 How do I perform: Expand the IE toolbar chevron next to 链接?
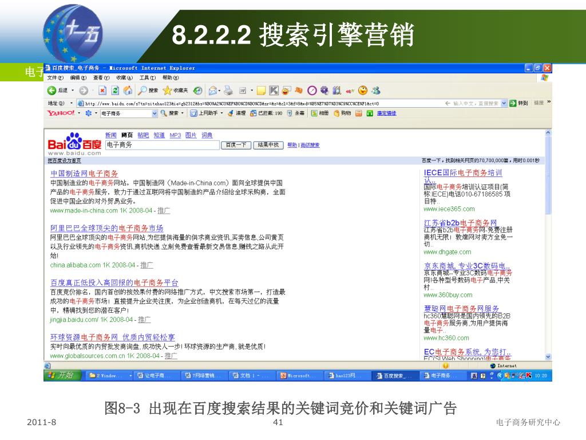tap(549, 102)
